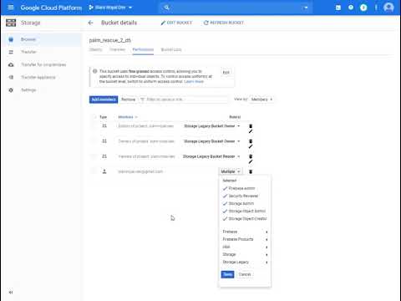Viewport: 401px width, 301px height.
Task: Click the Refresh Bucket button
Action: (224, 23)
